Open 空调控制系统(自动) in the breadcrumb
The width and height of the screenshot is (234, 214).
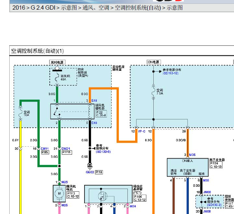(138, 8)
